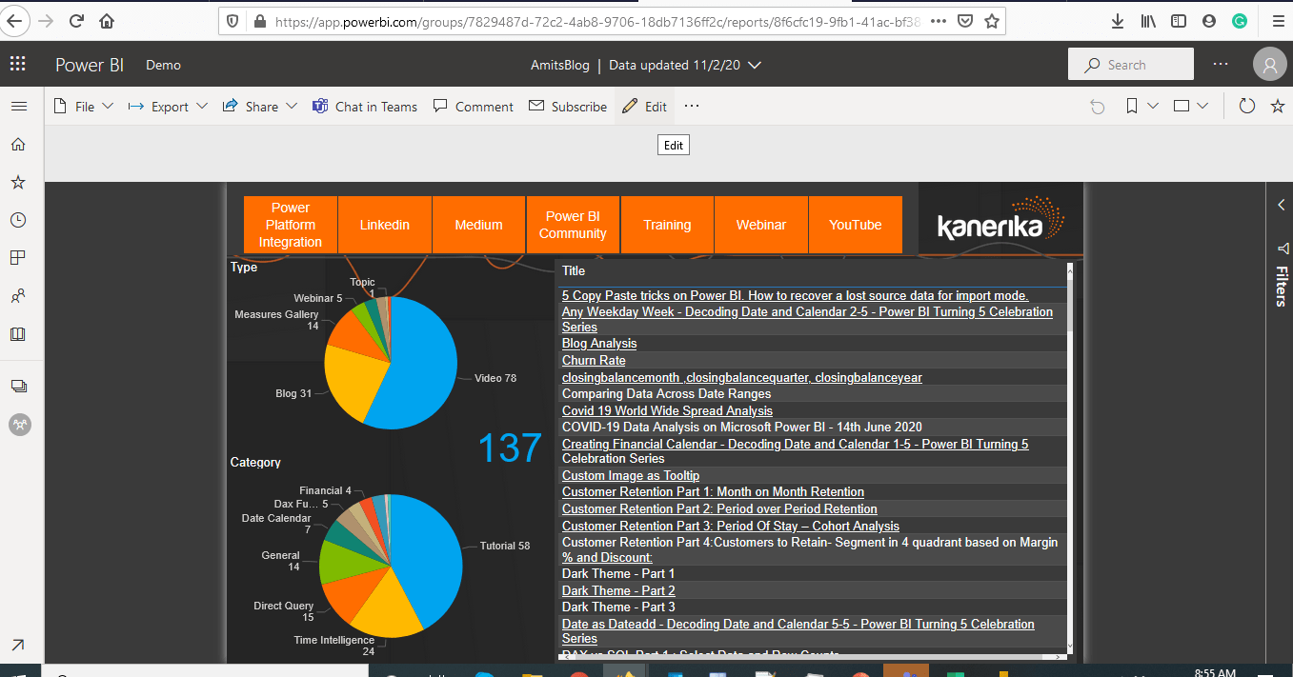1293x677 pixels.
Task: Open the Share dropdown
Action: 260,107
